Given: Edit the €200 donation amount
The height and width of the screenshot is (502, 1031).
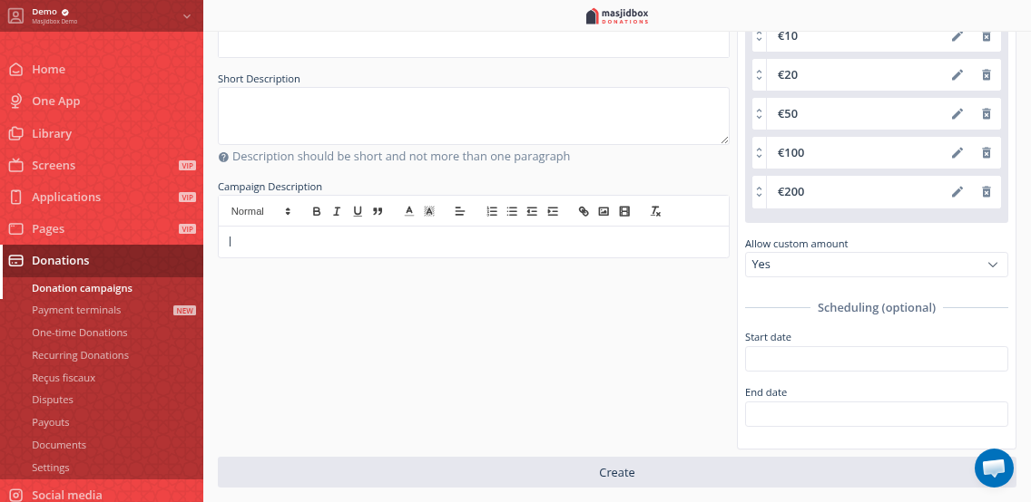Looking at the screenshot, I should pos(957,191).
